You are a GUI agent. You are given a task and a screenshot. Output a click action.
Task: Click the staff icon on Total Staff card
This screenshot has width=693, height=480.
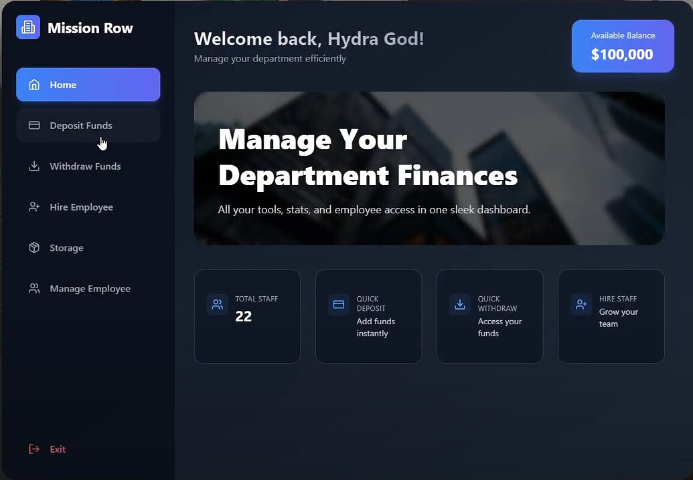217,304
